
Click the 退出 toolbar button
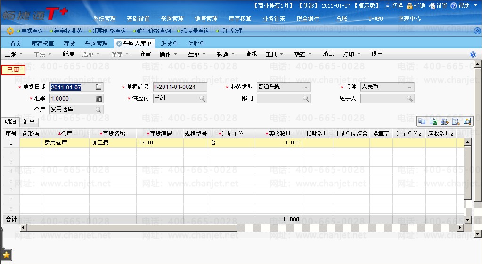[x=377, y=54]
